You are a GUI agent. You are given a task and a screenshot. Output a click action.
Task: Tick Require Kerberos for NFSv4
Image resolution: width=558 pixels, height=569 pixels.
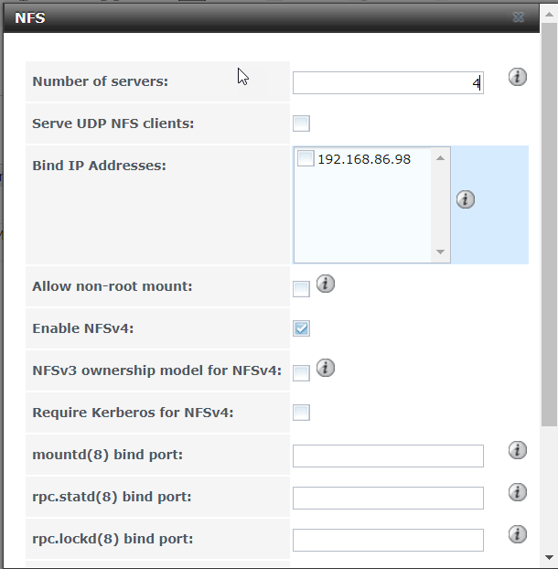click(301, 413)
